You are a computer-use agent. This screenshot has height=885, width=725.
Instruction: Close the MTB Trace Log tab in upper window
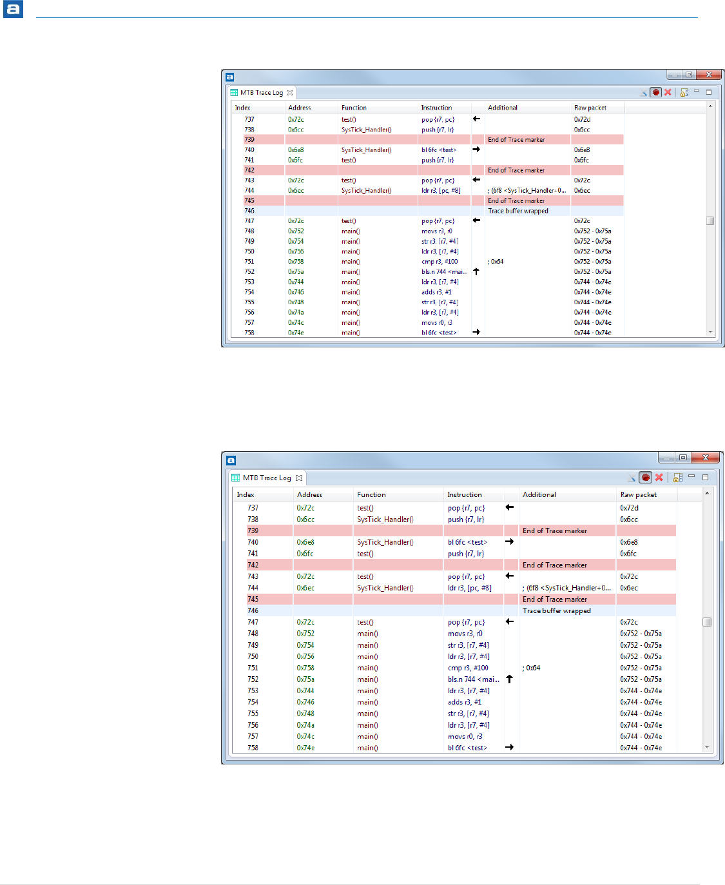(x=290, y=93)
